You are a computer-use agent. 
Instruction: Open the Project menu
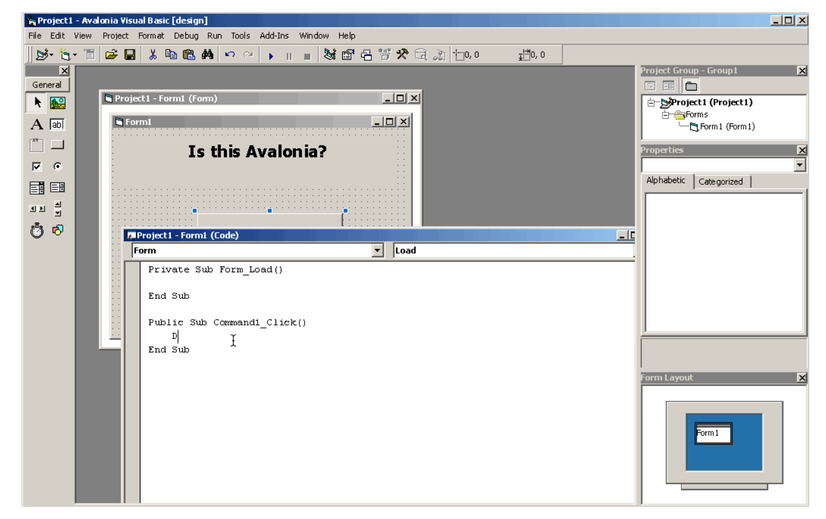point(115,36)
